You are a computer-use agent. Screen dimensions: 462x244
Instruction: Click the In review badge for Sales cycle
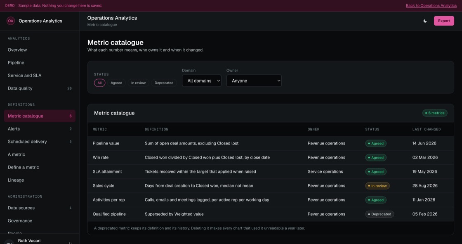(x=377, y=186)
